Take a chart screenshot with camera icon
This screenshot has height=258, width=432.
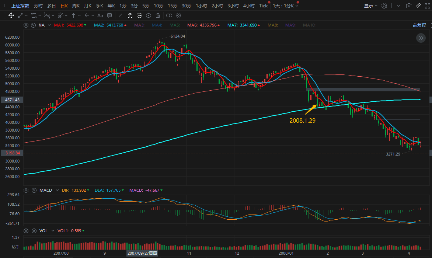409,6
